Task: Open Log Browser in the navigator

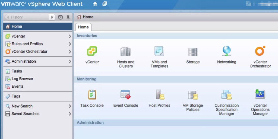Action: (x=38, y=79)
